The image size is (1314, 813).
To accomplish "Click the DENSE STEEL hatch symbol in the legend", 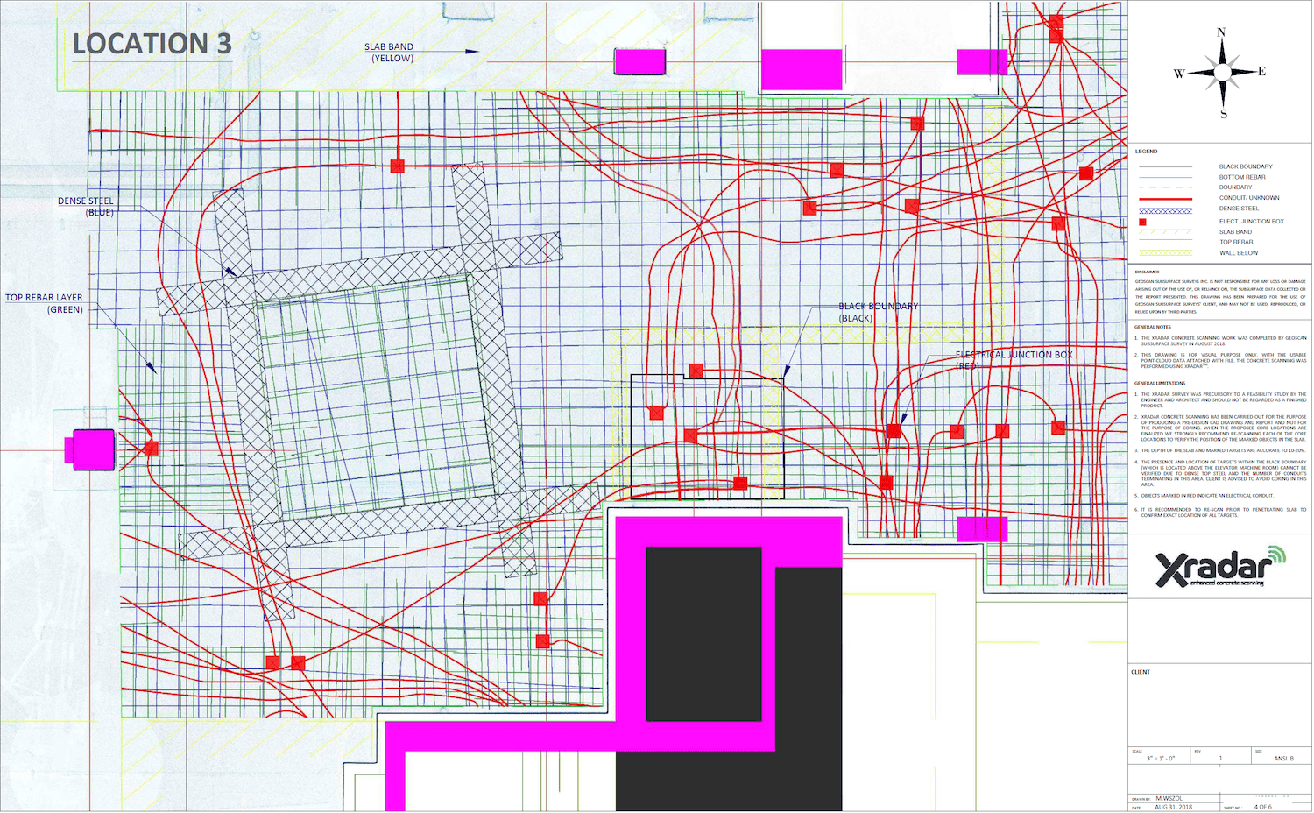I will click(1164, 210).
